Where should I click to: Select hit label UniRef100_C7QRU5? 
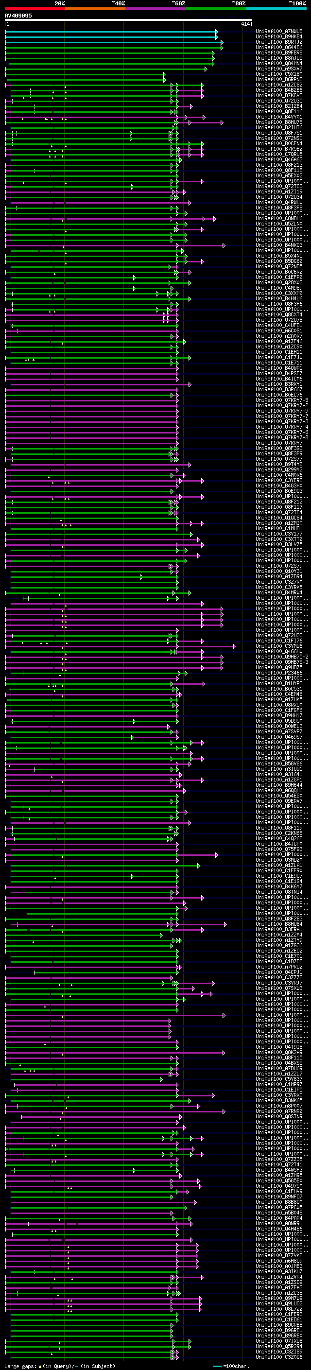click(278, 154)
